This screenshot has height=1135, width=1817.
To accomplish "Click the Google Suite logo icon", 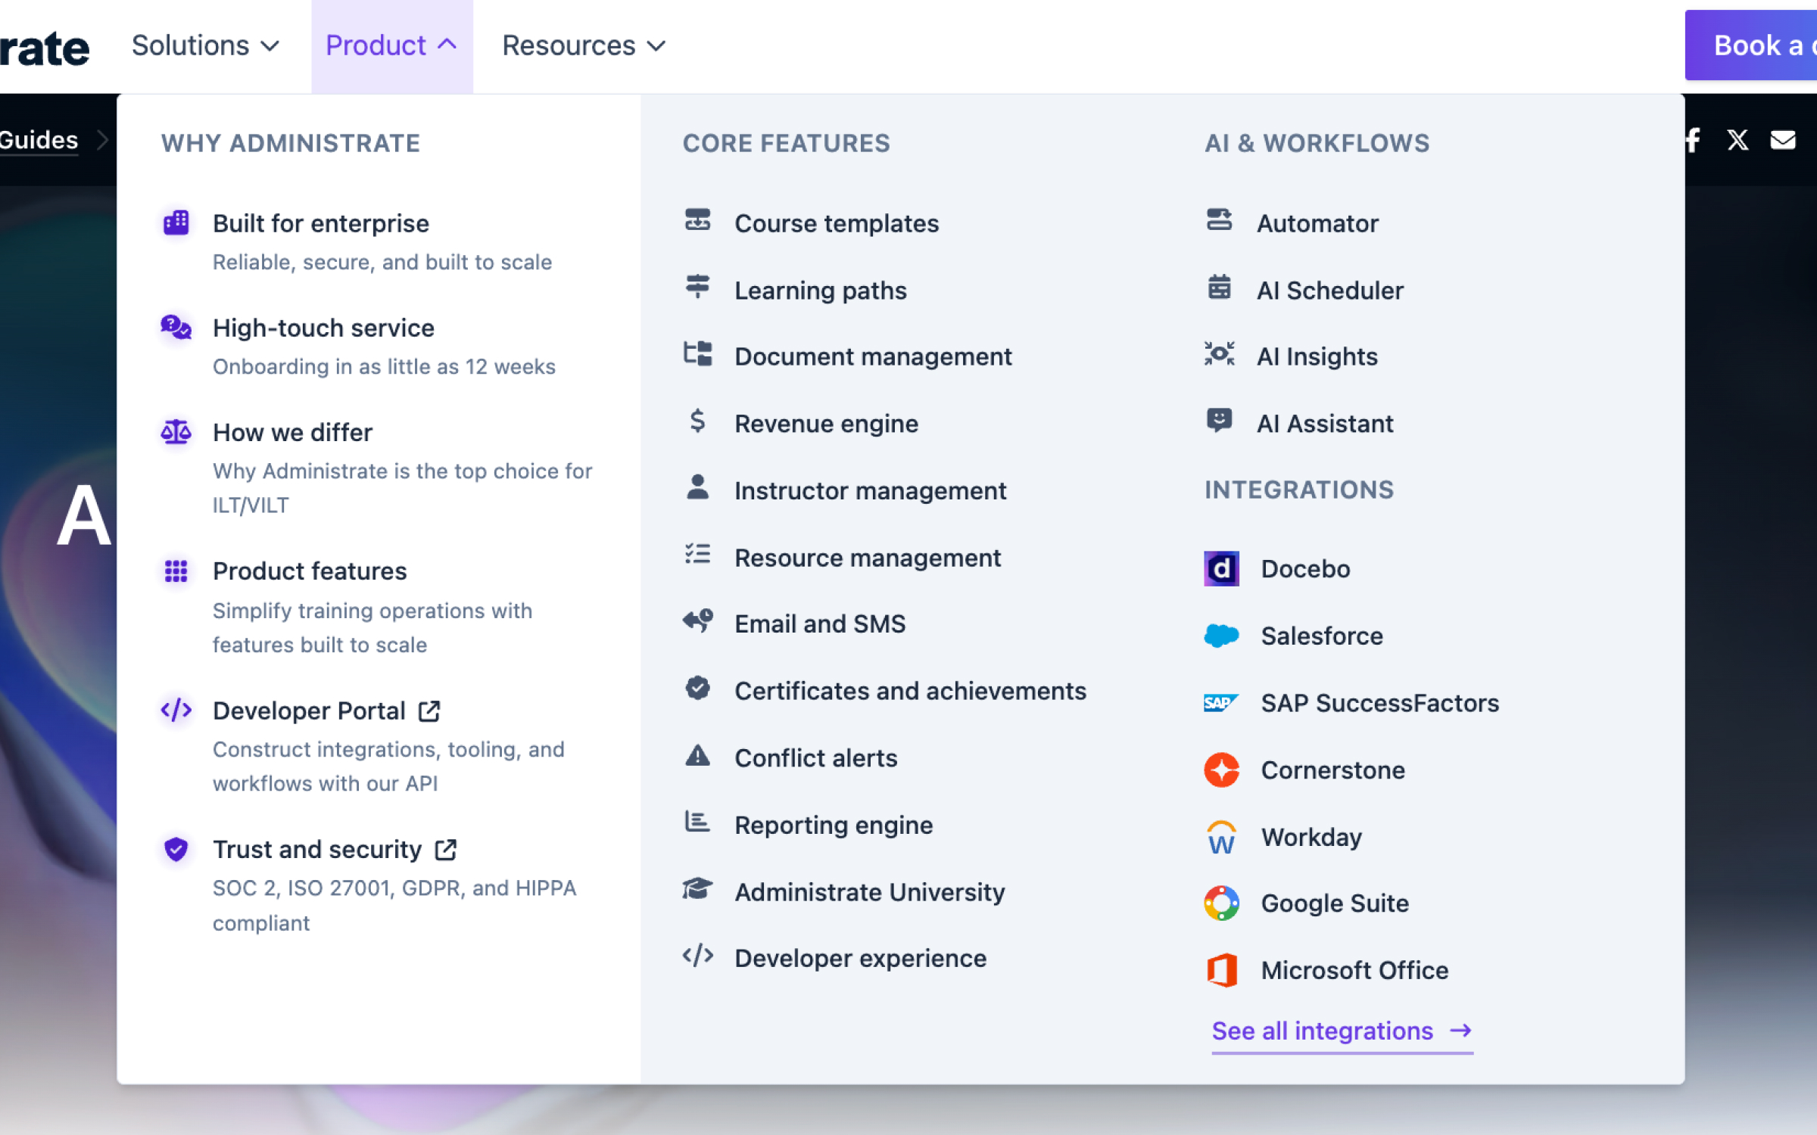I will point(1221,903).
